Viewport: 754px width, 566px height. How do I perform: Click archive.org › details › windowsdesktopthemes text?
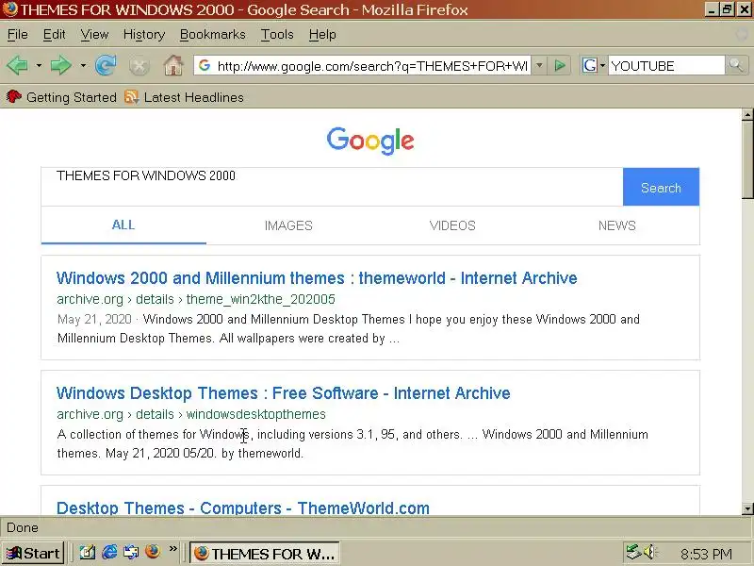tap(191, 414)
